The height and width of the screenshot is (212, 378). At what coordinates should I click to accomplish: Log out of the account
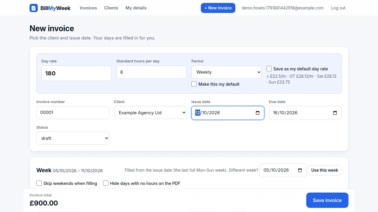(x=338, y=8)
